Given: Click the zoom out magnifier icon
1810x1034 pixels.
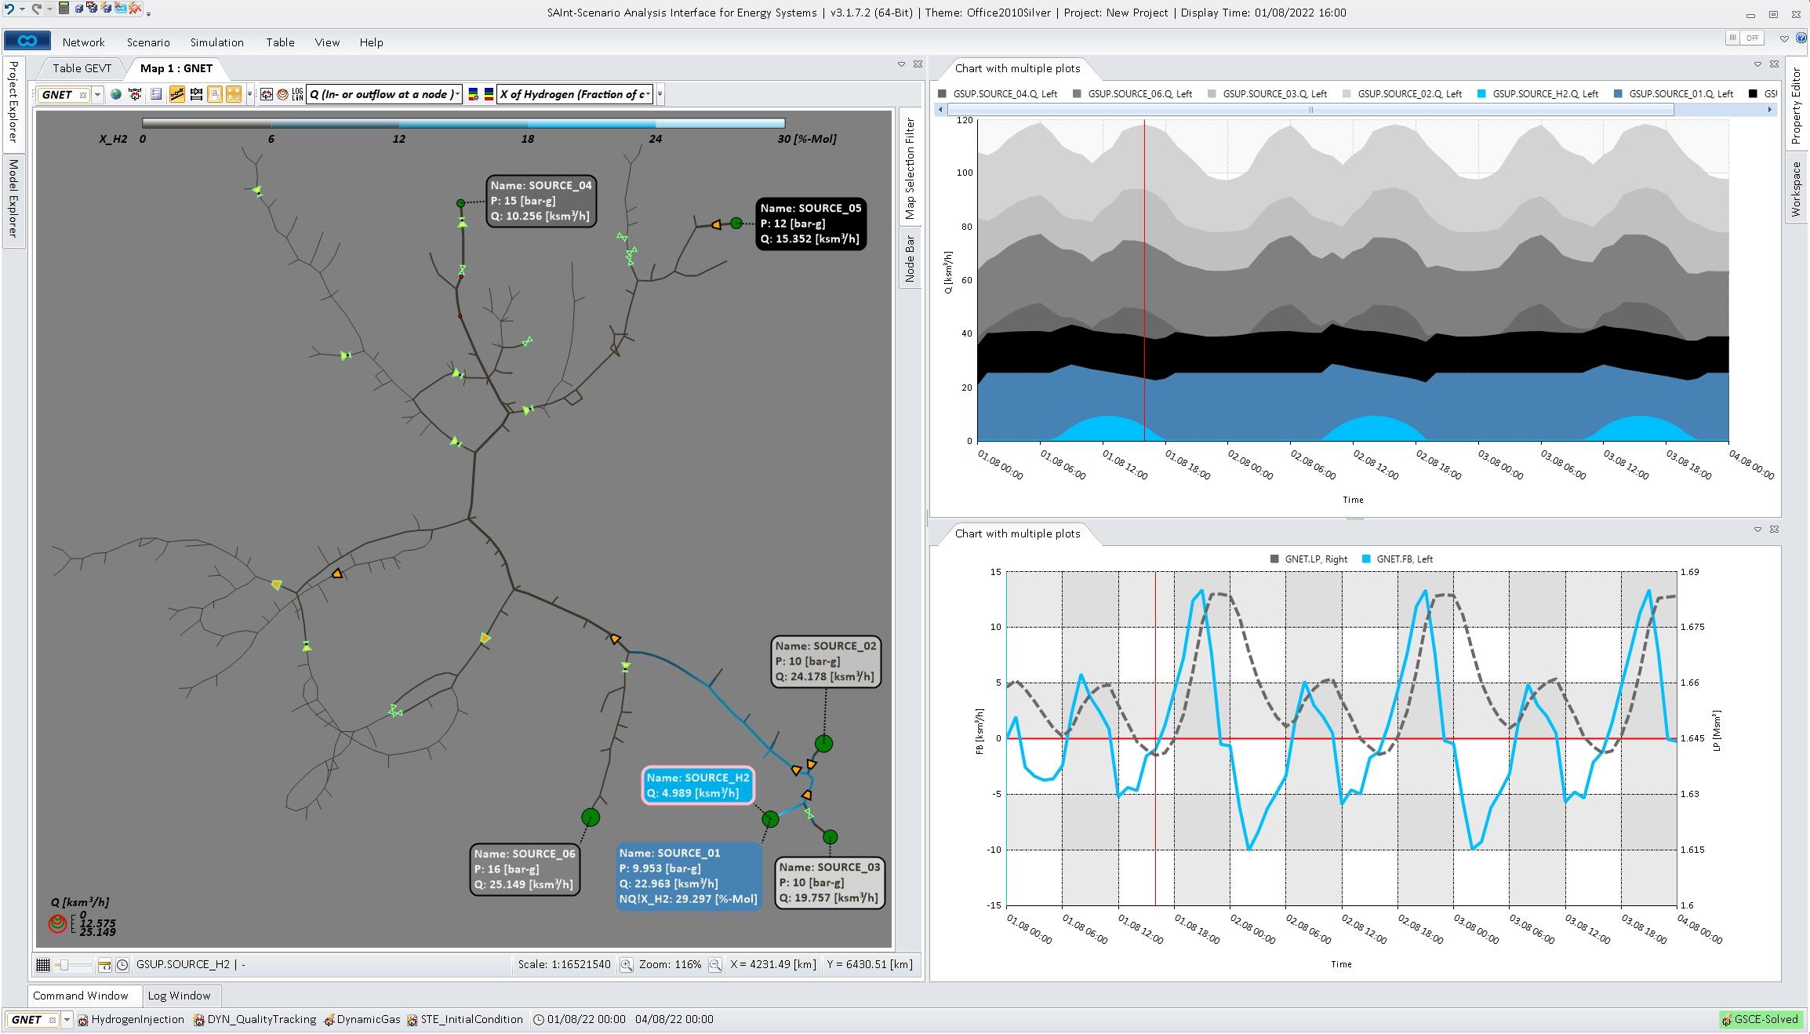Looking at the screenshot, I should tap(714, 965).
